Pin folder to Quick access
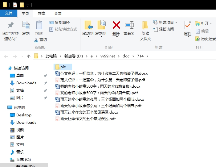The width and height of the screenshot is (216, 167). pyautogui.click(x=10, y=31)
